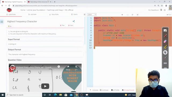Select the mouse pointer annotation tool
The image size is (172, 97).
click(x=165, y=52)
